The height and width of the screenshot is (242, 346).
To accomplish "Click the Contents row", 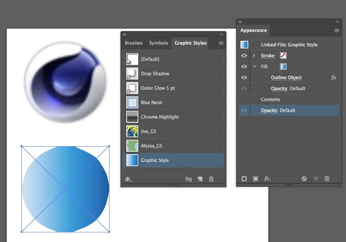I will tap(289, 99).
